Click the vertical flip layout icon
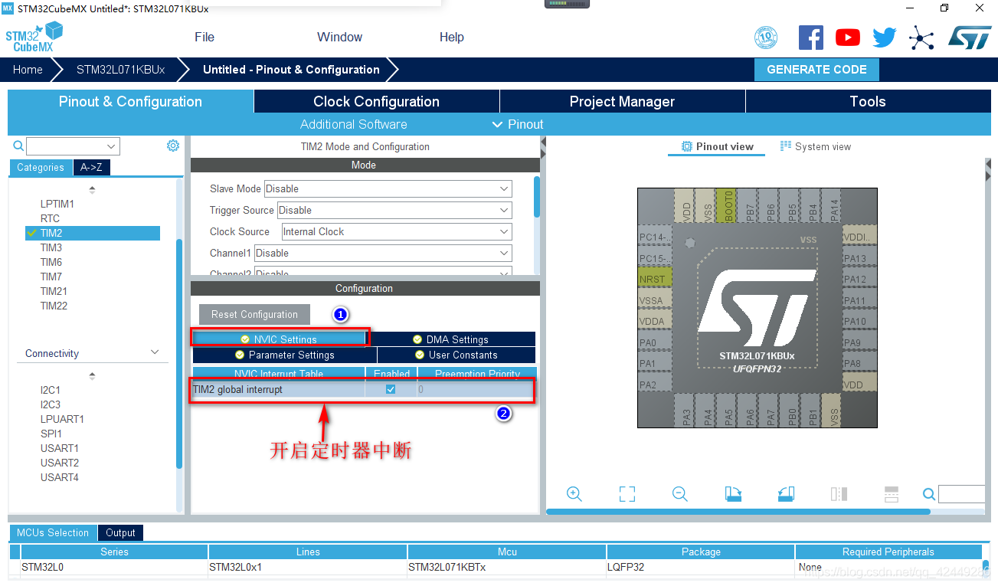 pos(839,494)
